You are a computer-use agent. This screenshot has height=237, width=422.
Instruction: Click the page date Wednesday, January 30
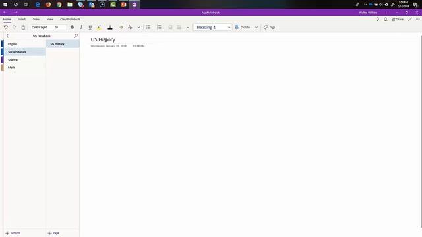click(x=108, y=46)
